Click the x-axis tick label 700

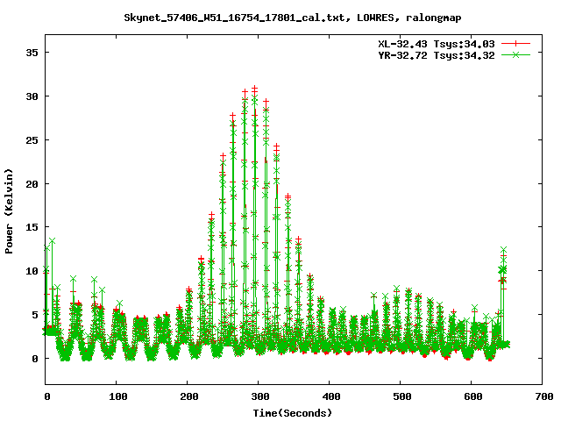pos(544,396)
